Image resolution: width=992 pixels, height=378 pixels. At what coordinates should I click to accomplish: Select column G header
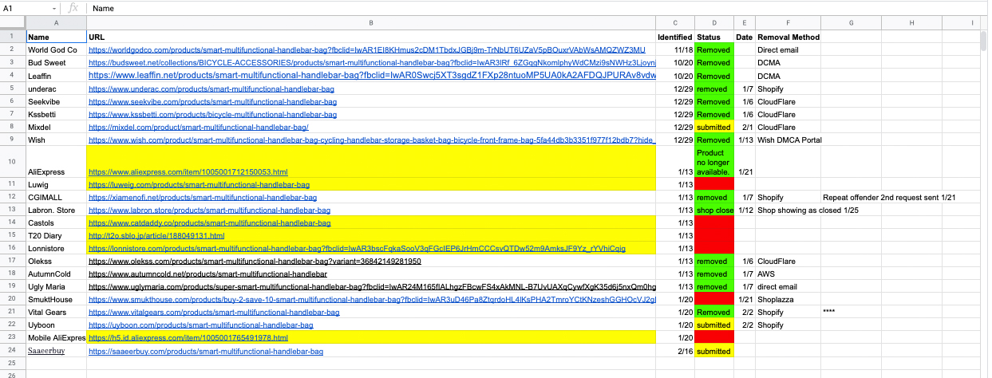[850, 23]
